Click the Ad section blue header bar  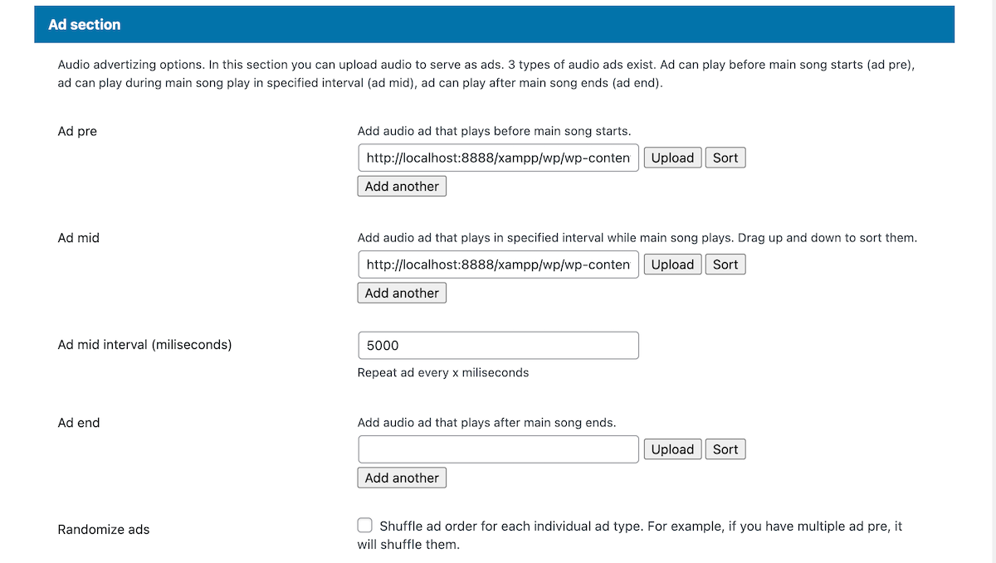494,25
